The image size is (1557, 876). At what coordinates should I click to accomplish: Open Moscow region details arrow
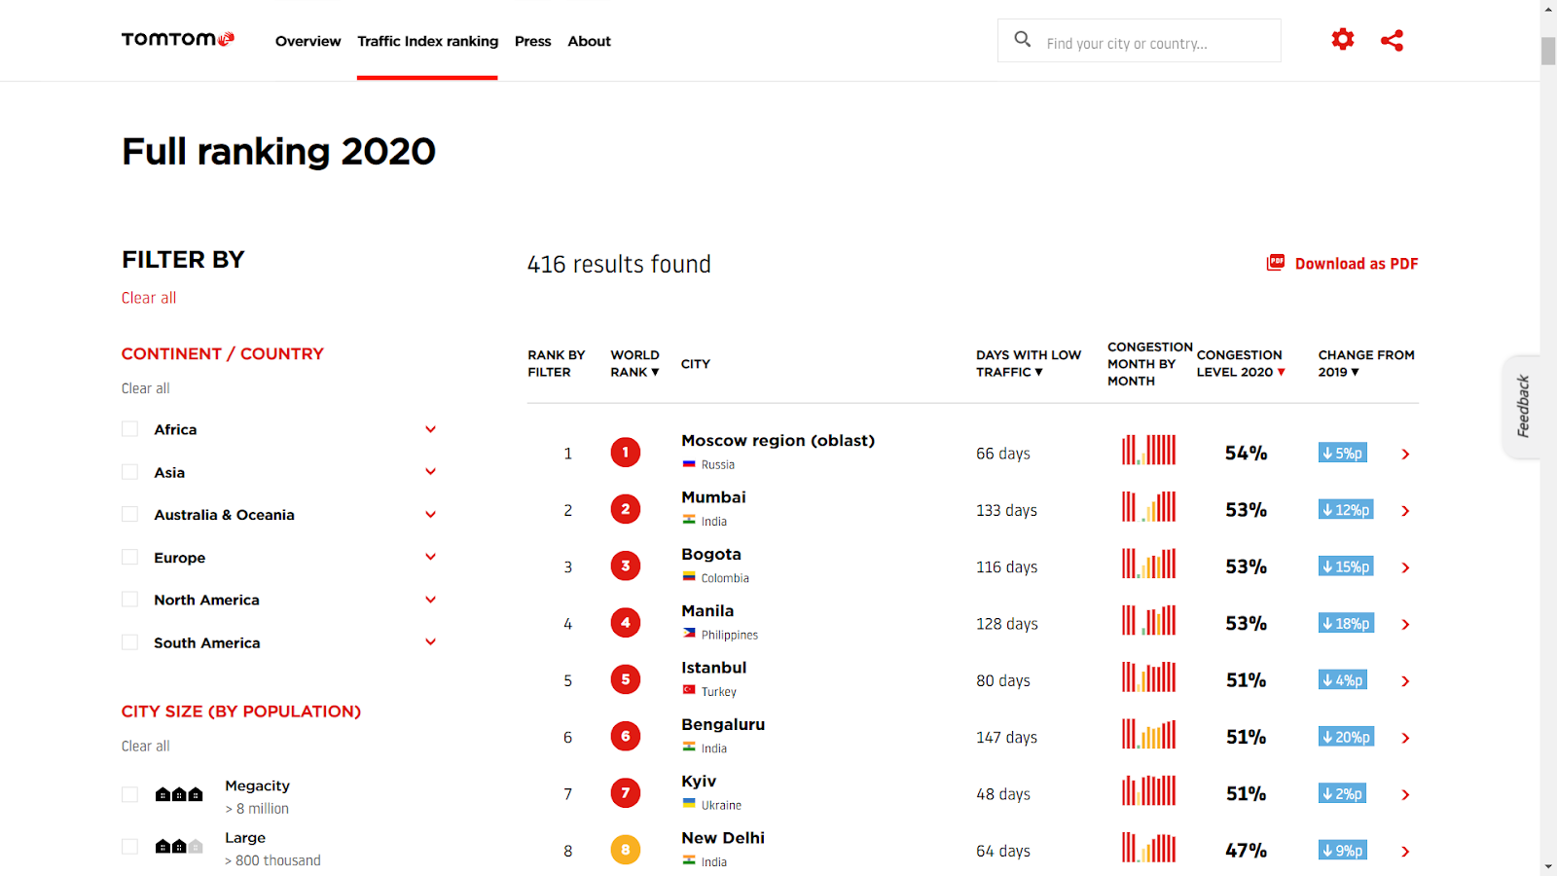[1405, 455]
